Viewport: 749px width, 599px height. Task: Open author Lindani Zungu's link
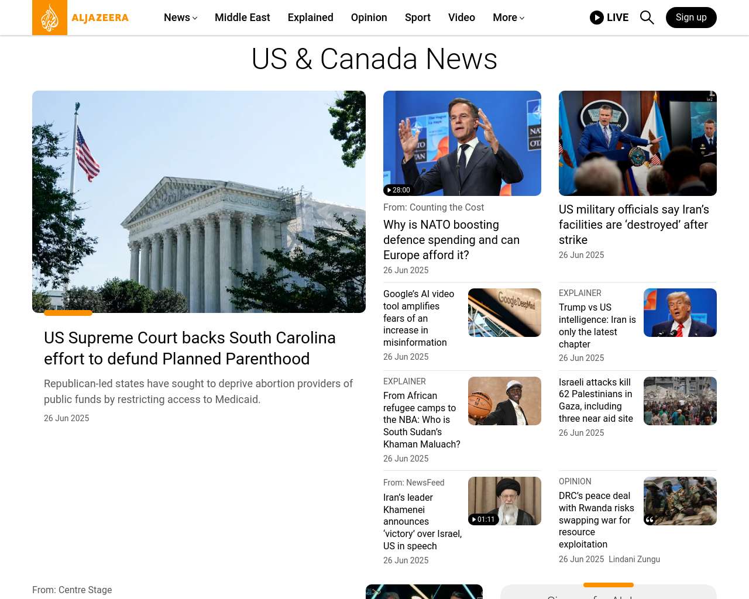click(634, 559)
